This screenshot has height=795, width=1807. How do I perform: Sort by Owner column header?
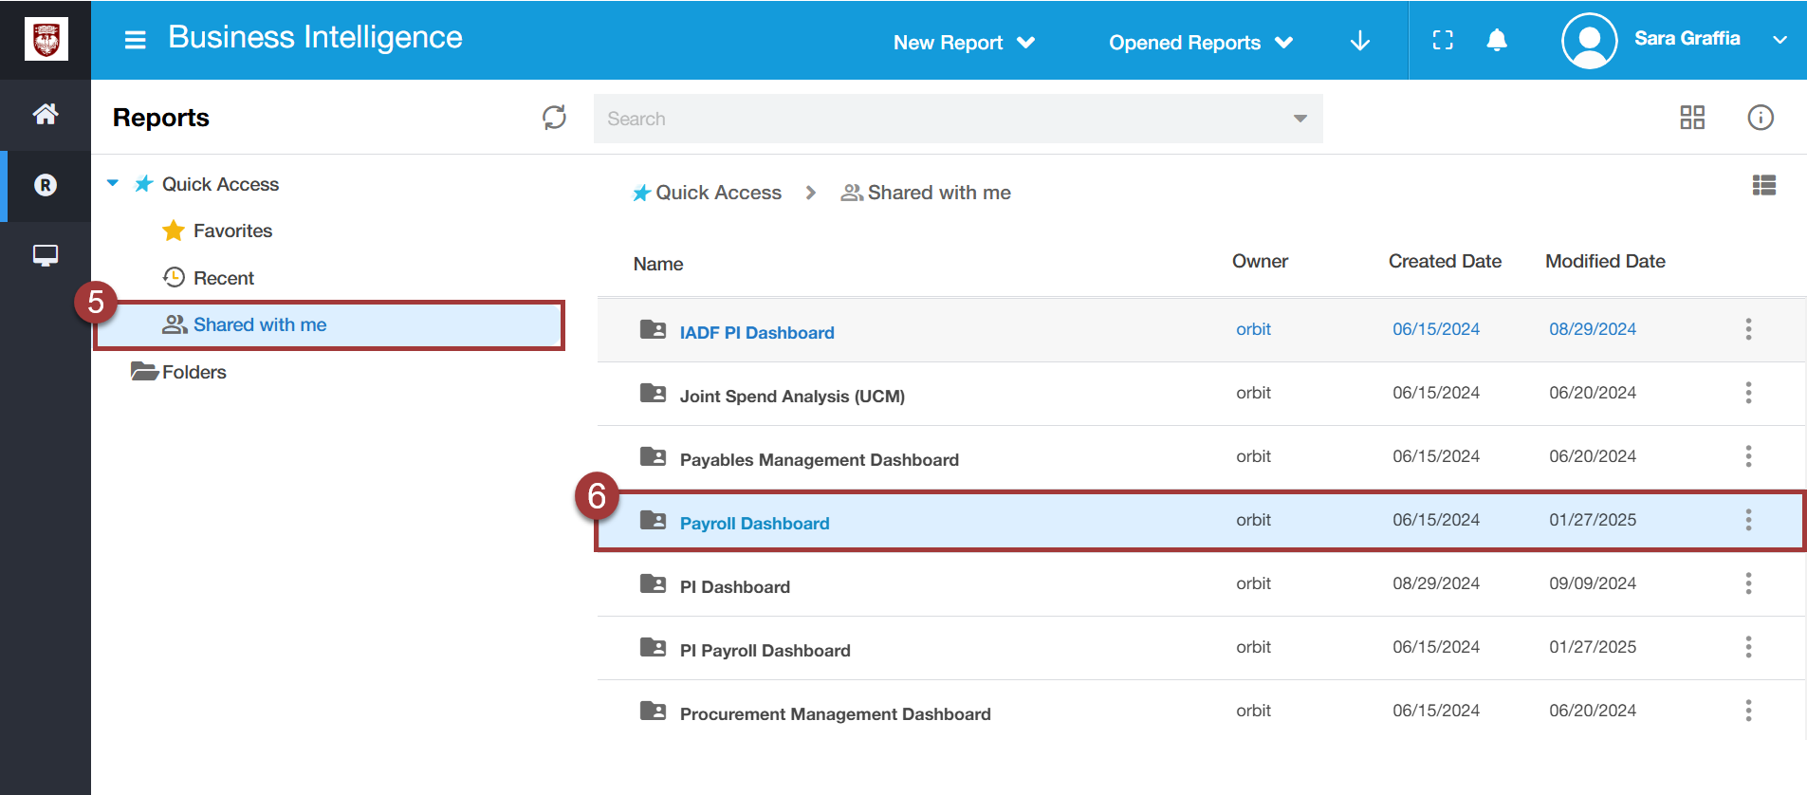click(x=1260, y=261)
